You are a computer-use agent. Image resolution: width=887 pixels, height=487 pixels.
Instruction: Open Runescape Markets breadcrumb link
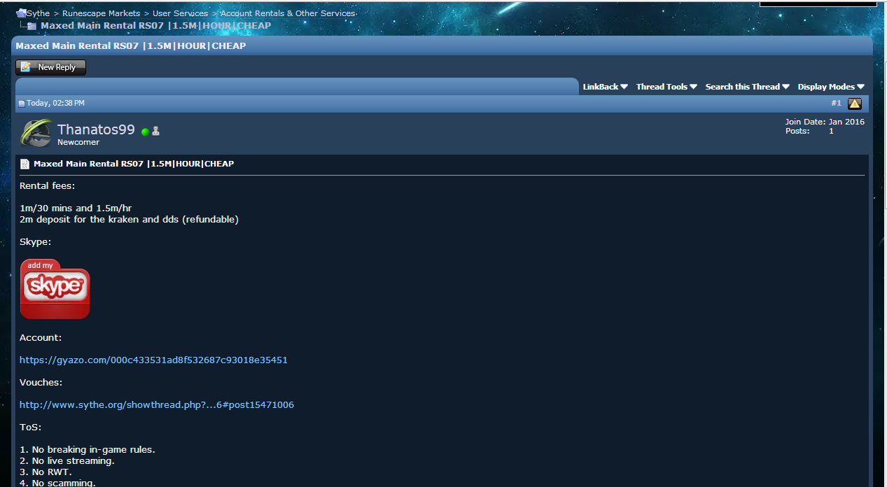[x=101, y=13]
